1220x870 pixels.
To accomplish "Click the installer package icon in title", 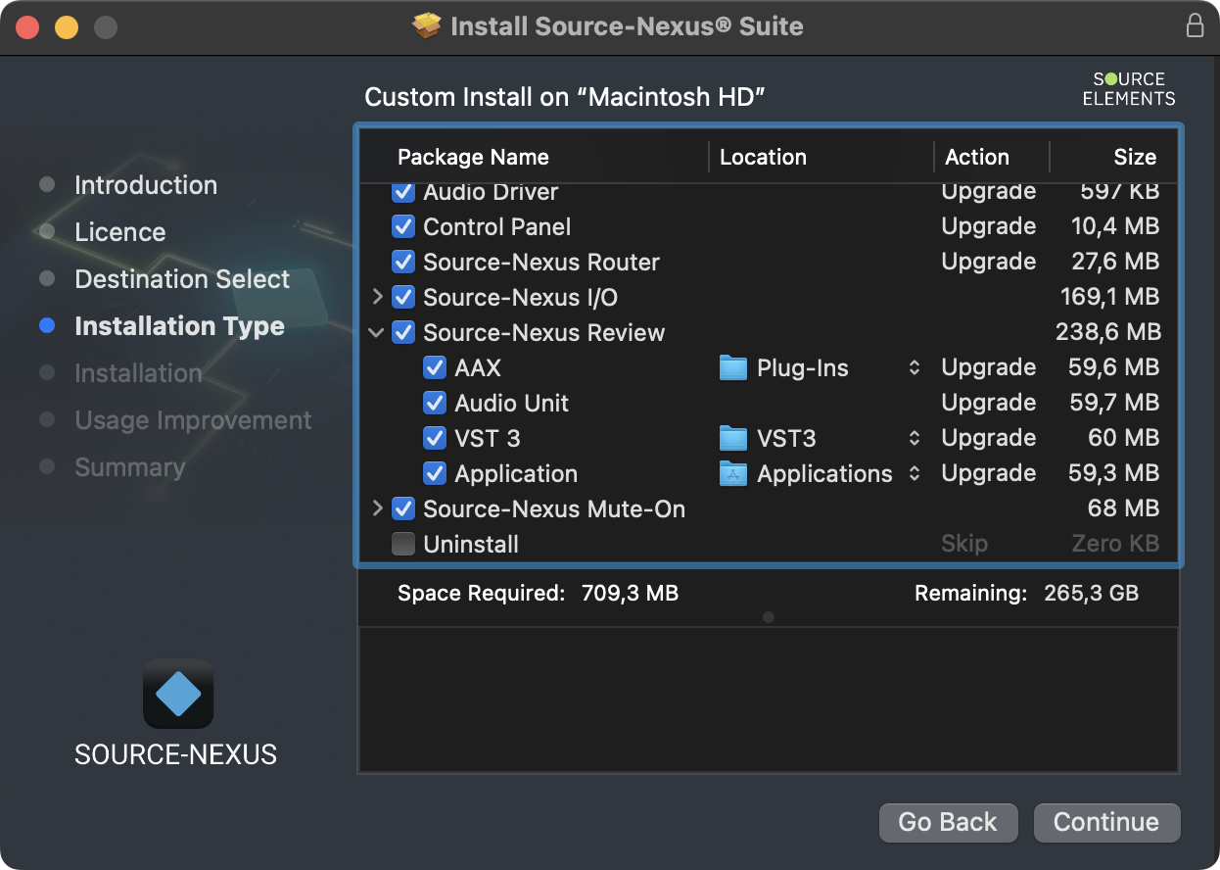I will (427, 26).
